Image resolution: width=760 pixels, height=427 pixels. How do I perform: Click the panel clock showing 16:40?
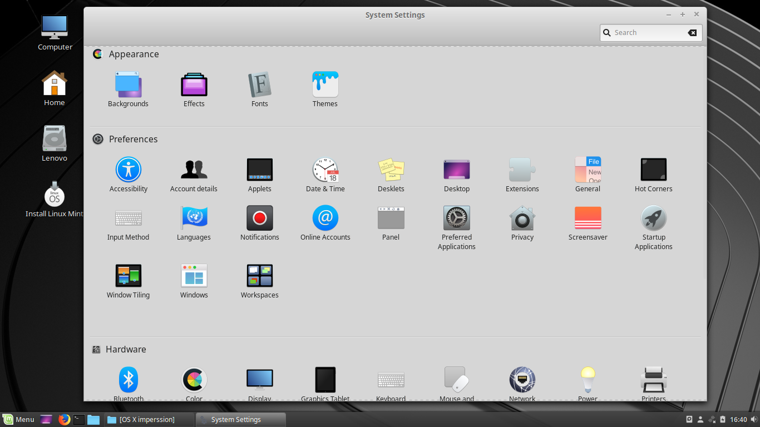click(738, 419)
